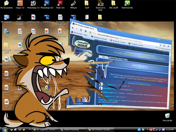Click the 11:24 PM taskbar clock
Screen dimensions: 176x132
(170, 129)
